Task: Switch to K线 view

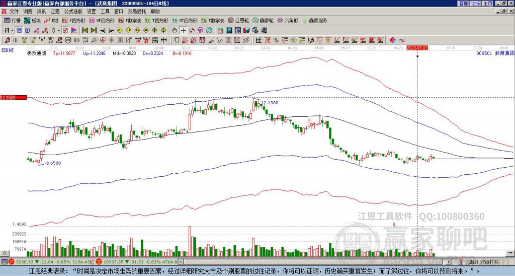Action: tap(51, 20)
